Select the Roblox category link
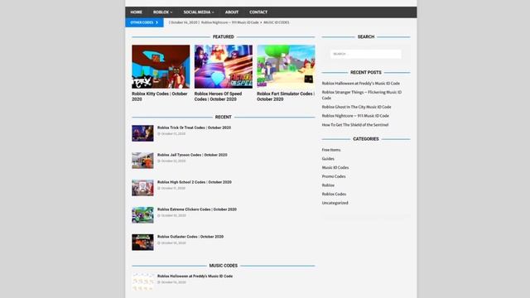This screenshot has width=530, height=298. (328, 185)
